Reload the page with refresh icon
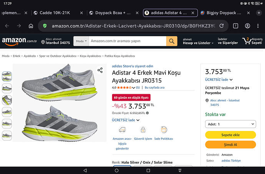 222,26
